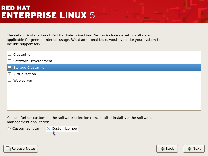Tick the Software Development checkbox

9,61
